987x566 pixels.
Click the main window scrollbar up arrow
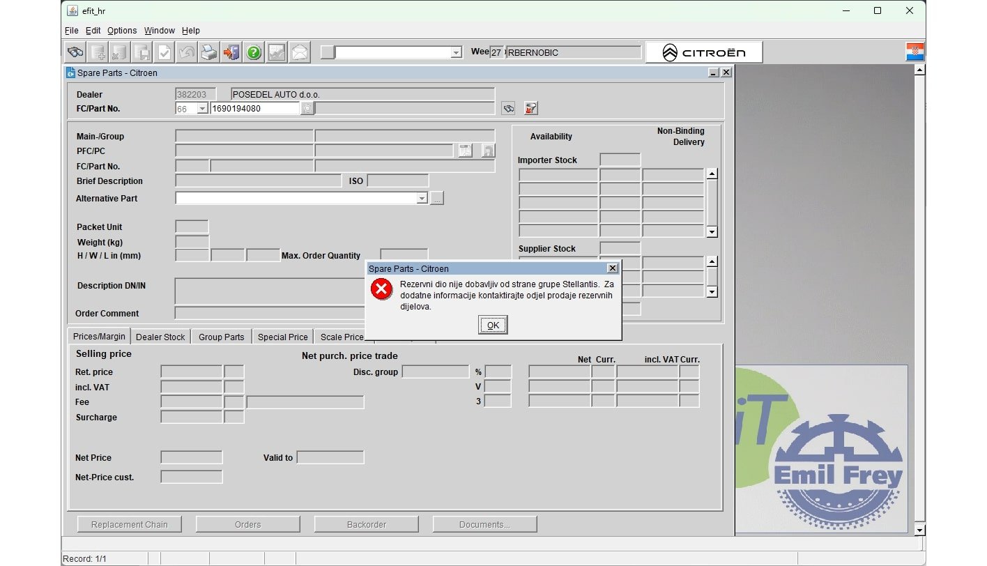coord(920,70)
